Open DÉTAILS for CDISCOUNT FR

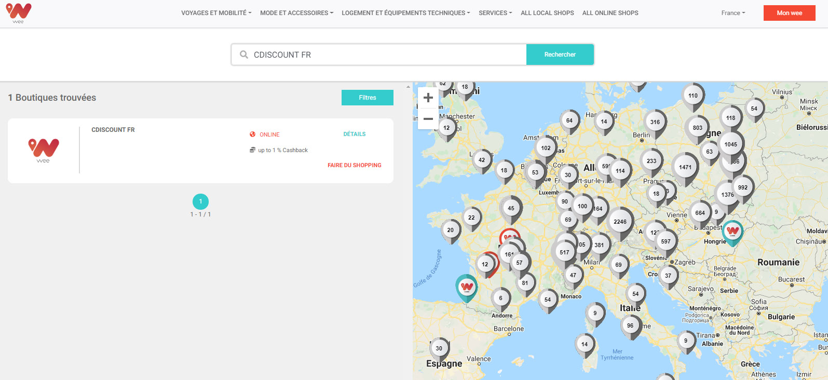(355, 134)
